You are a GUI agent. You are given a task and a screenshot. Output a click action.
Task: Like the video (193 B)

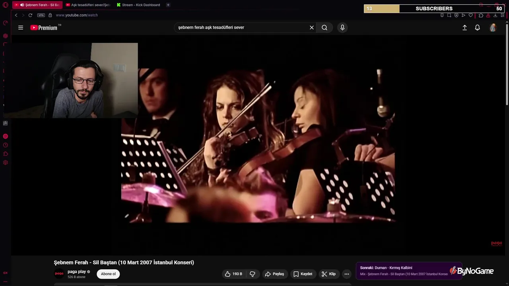tap(233, 274)
